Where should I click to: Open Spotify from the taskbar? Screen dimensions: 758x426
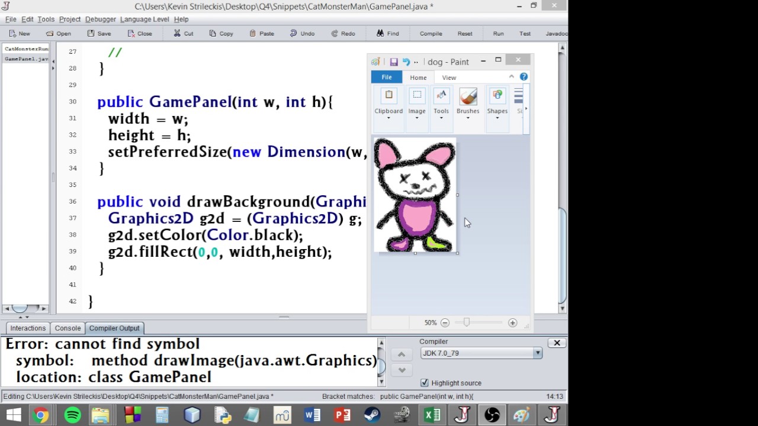(x=72, y=415)
